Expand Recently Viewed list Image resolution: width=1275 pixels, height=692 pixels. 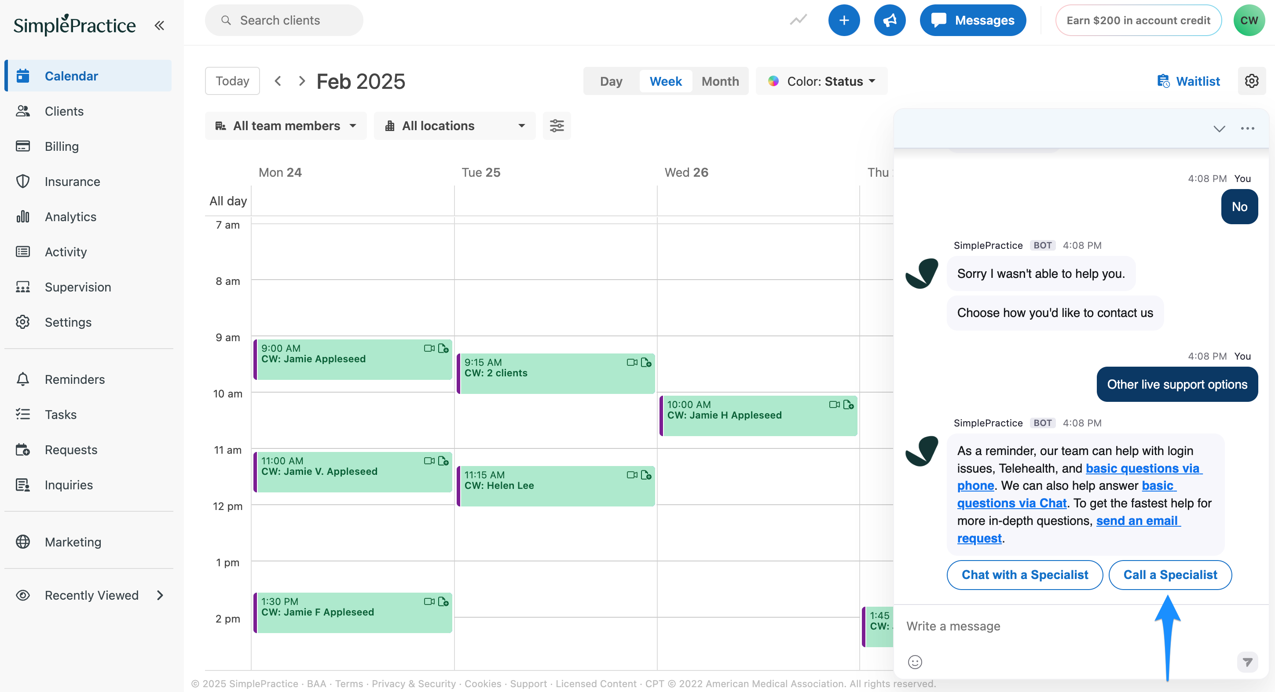tap(88, 595)
